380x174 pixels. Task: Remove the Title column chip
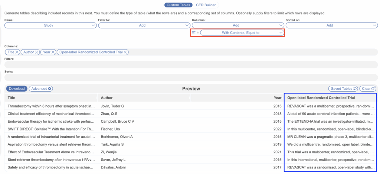coord(17,52)
